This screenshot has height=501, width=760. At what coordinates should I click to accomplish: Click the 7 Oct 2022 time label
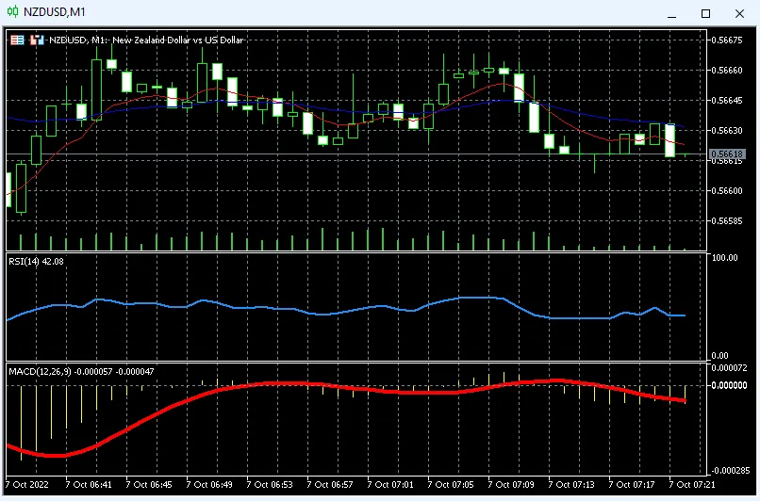pos(27,485)
